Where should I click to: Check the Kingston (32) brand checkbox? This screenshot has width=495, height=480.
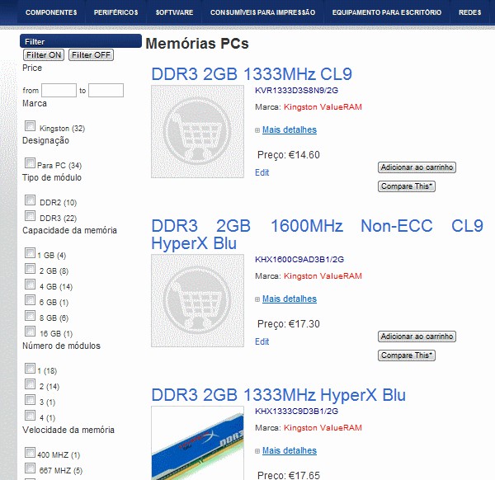coord(30,125)
